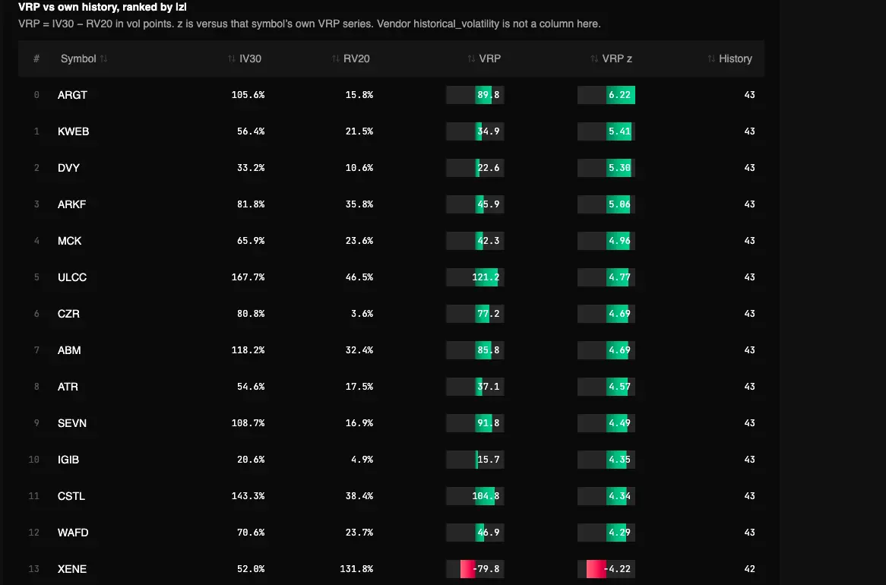Click the sort arrows icon beside IV30
This screenshot has width=886, height=585.
pyautogui.click(x=232, y=58)
